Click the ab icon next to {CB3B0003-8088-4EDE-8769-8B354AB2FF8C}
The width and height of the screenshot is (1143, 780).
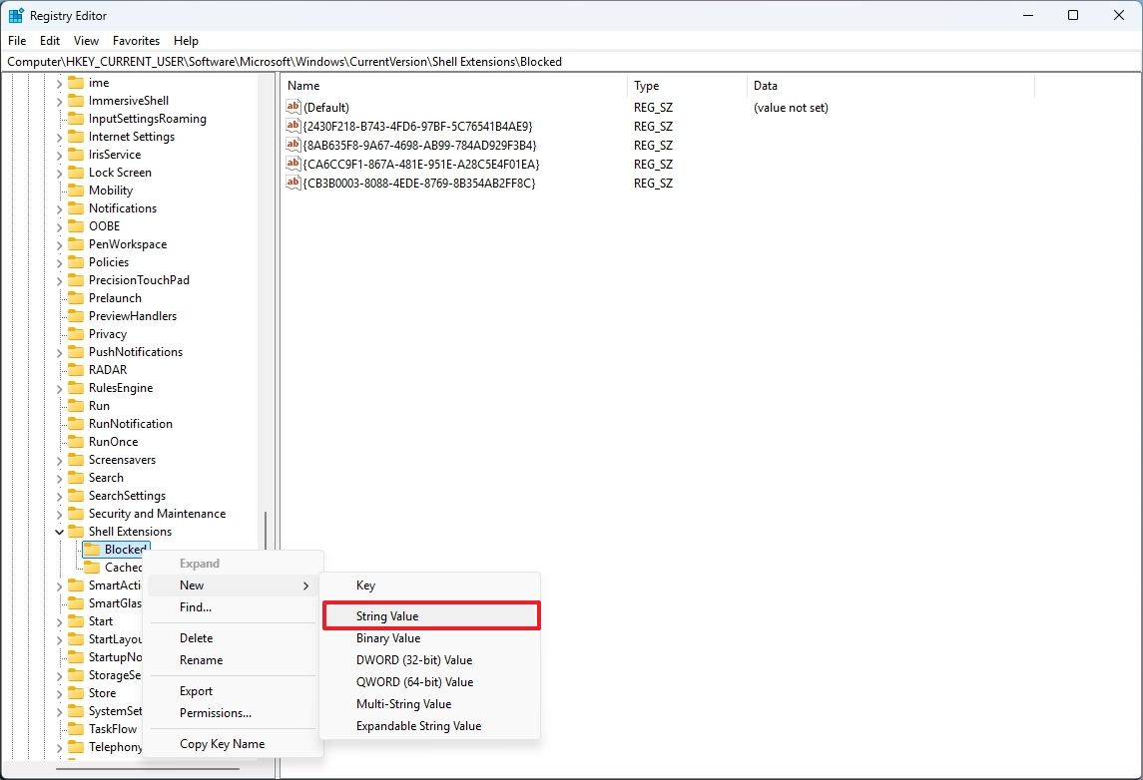(x=292, y=184)
